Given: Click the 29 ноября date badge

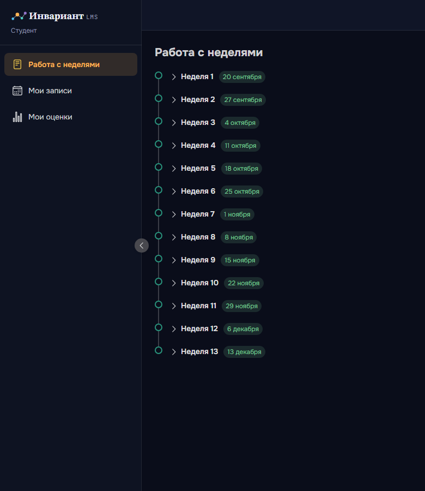Looking at the screenshot, I should click(x=241, y=306).
